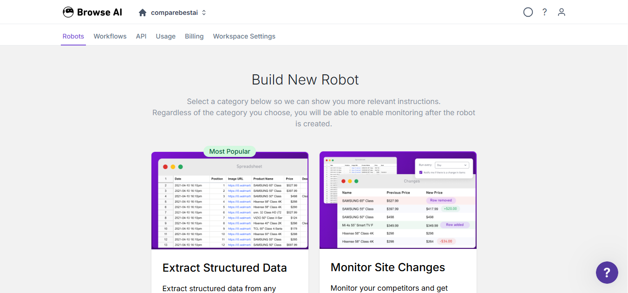Click the Changes table preview thumbnail
The width and height of the screenshot is (628, 293).
(398, 201)
